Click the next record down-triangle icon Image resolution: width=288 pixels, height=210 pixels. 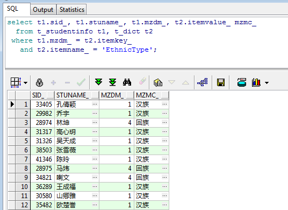(x=172, y=82)
